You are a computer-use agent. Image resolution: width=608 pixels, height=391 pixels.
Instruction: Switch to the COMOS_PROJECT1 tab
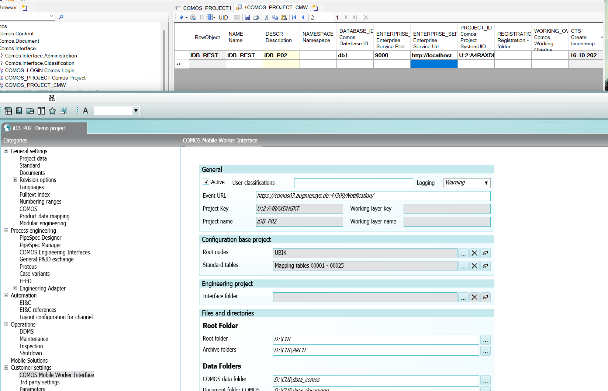click(x=207, y=8)
